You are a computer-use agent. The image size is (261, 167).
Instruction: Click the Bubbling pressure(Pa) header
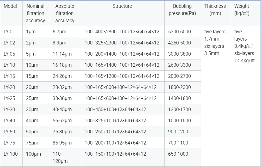(x=182, y=10)
